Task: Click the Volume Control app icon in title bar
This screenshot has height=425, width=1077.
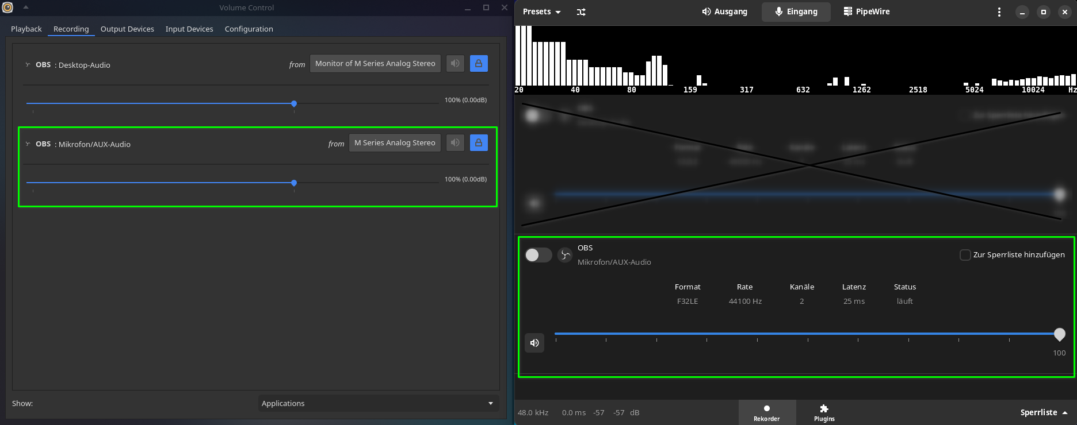Action: pyautogui.click(x=7, y=7)
